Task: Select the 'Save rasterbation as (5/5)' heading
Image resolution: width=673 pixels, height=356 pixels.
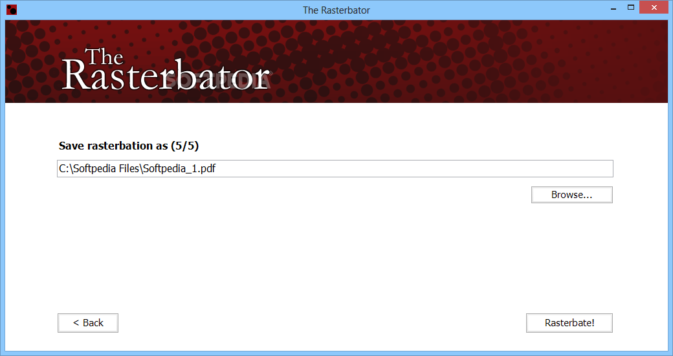Action: [x=129, y=146]
